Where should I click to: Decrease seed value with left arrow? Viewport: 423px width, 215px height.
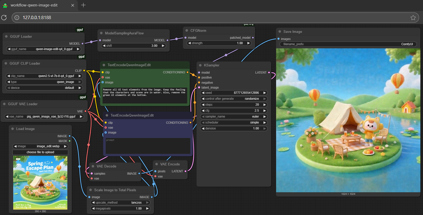tap(203, 93)
